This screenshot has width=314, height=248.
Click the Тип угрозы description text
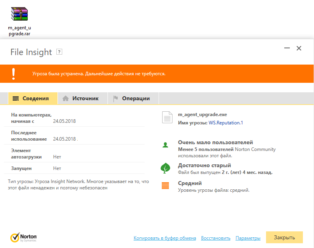coord(78,185)
